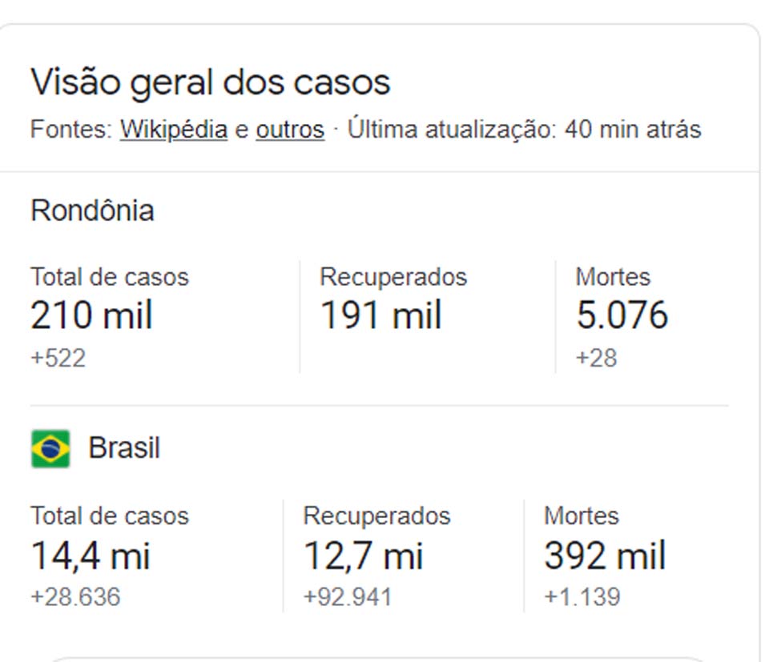Click the "Mortes" label under Brasil

(582, 516)
